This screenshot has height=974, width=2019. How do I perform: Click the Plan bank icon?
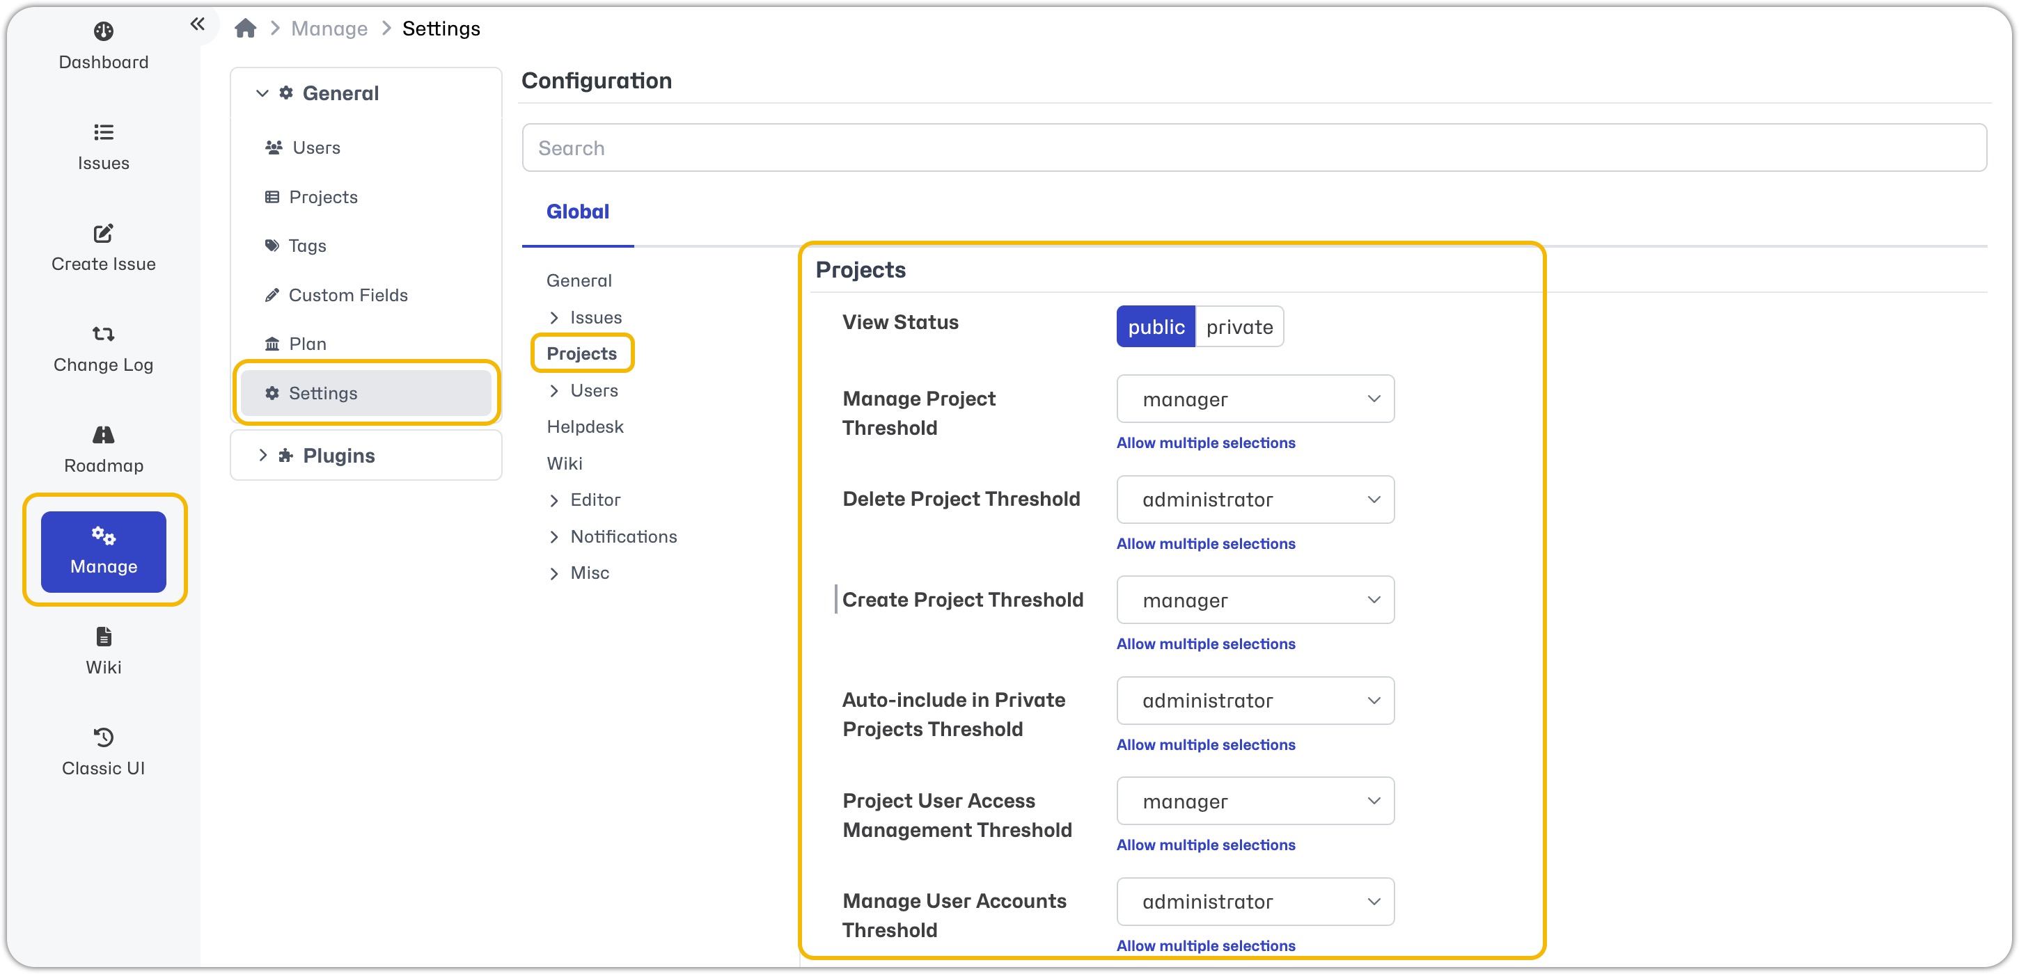272,344
